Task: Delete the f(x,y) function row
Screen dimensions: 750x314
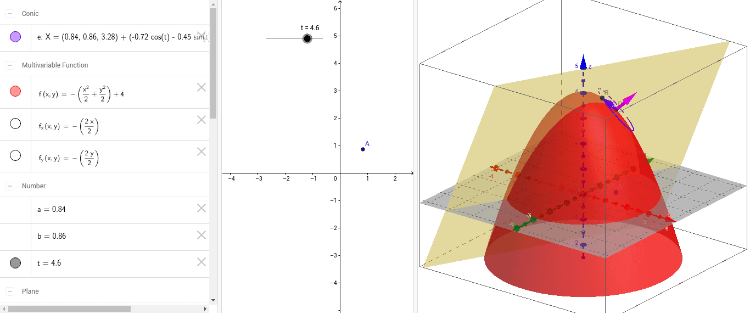Action: click(202, 87)
